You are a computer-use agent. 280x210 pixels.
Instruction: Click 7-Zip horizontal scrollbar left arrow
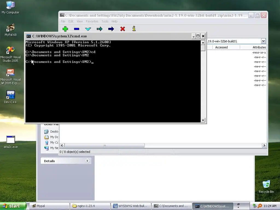click(x=62, y=145)
